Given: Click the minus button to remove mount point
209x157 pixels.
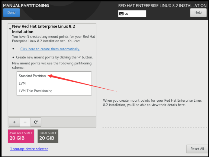Looking at the screenshot, I should (25, 122).
